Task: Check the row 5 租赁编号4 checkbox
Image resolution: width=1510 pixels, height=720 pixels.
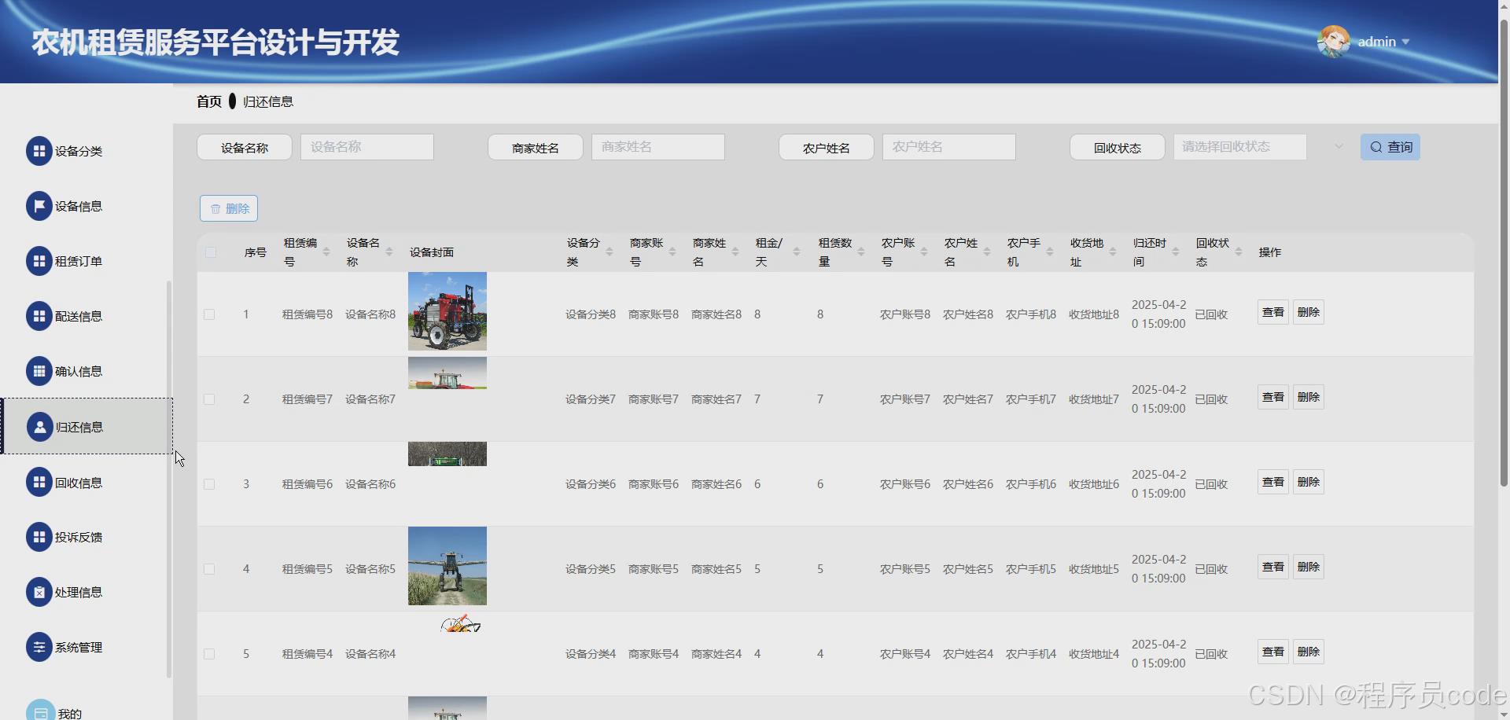Action: [209, 654]
